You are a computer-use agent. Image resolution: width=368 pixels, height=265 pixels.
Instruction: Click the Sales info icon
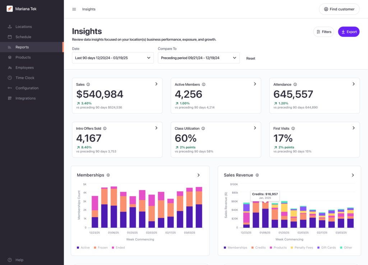88,84
